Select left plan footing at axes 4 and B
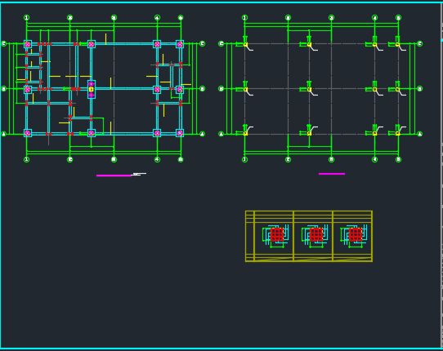Screen dimensions: 443x351 pyautogui.click(x=157, y=90)
